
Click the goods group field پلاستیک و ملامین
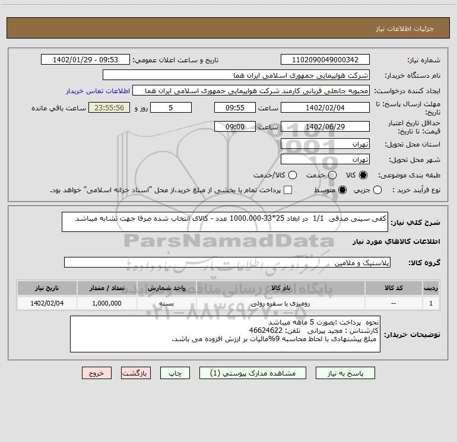[x=227, y=262]
